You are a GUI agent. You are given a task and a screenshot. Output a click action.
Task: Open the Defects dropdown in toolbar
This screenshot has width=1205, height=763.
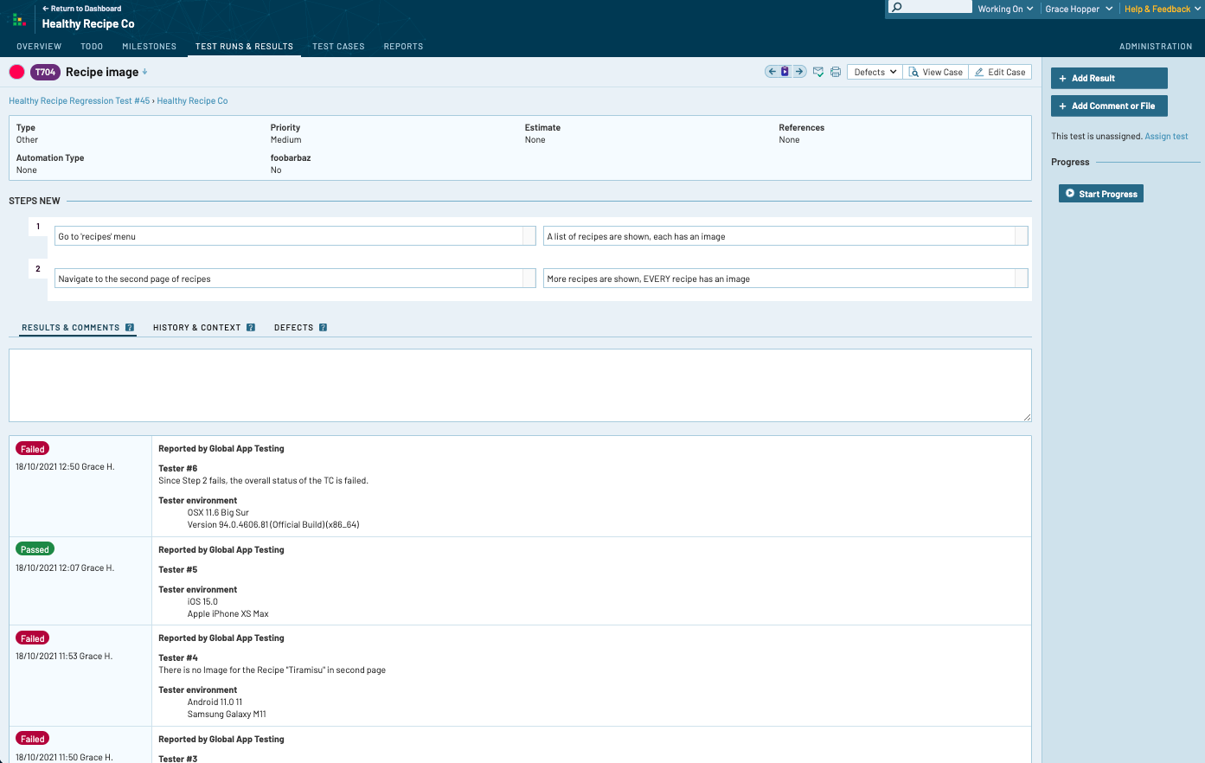tap(875, 73)
